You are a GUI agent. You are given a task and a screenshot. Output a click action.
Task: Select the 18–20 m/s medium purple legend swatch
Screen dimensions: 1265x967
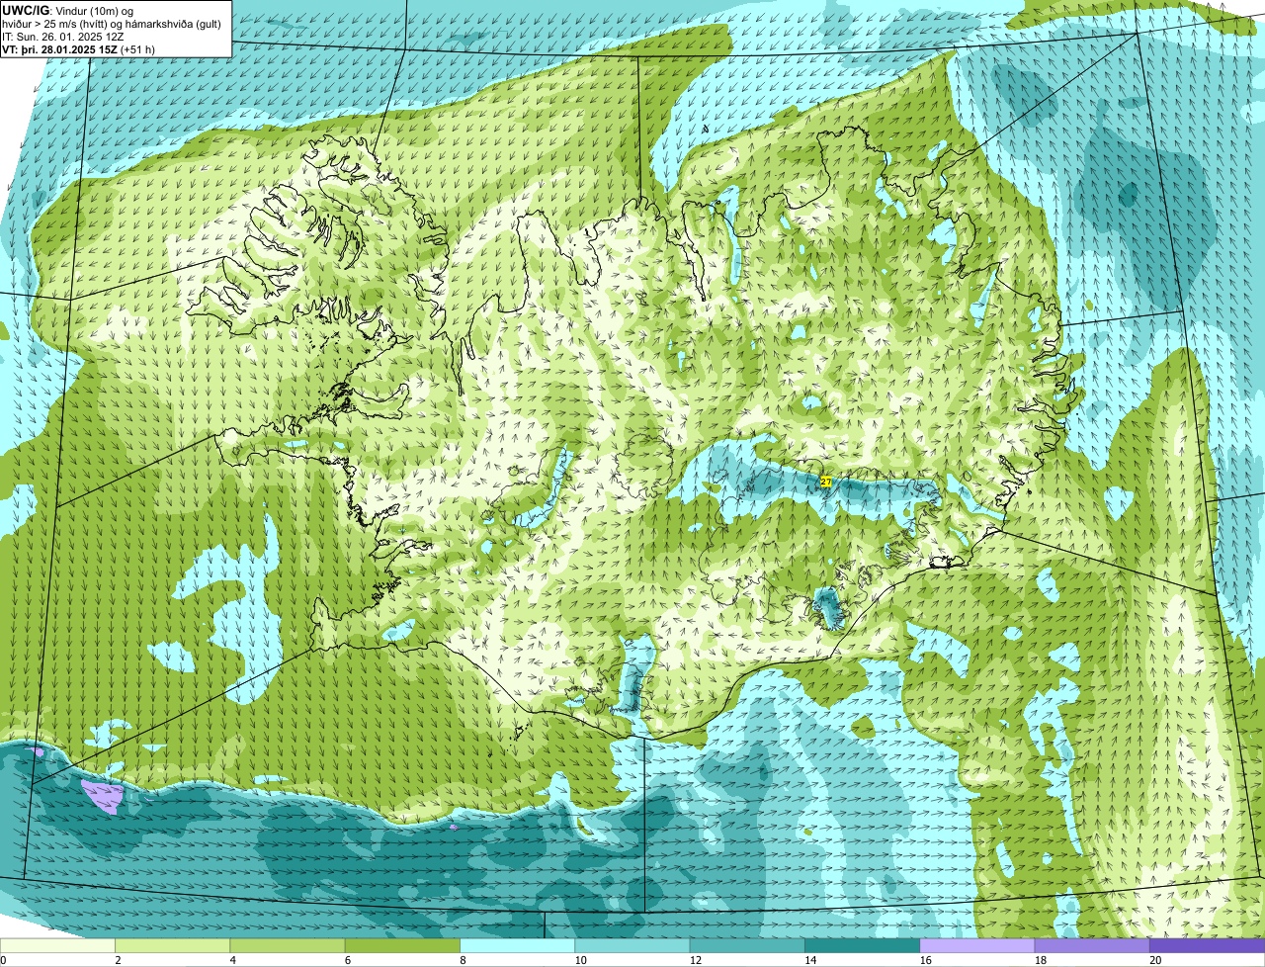(1092, 946)
